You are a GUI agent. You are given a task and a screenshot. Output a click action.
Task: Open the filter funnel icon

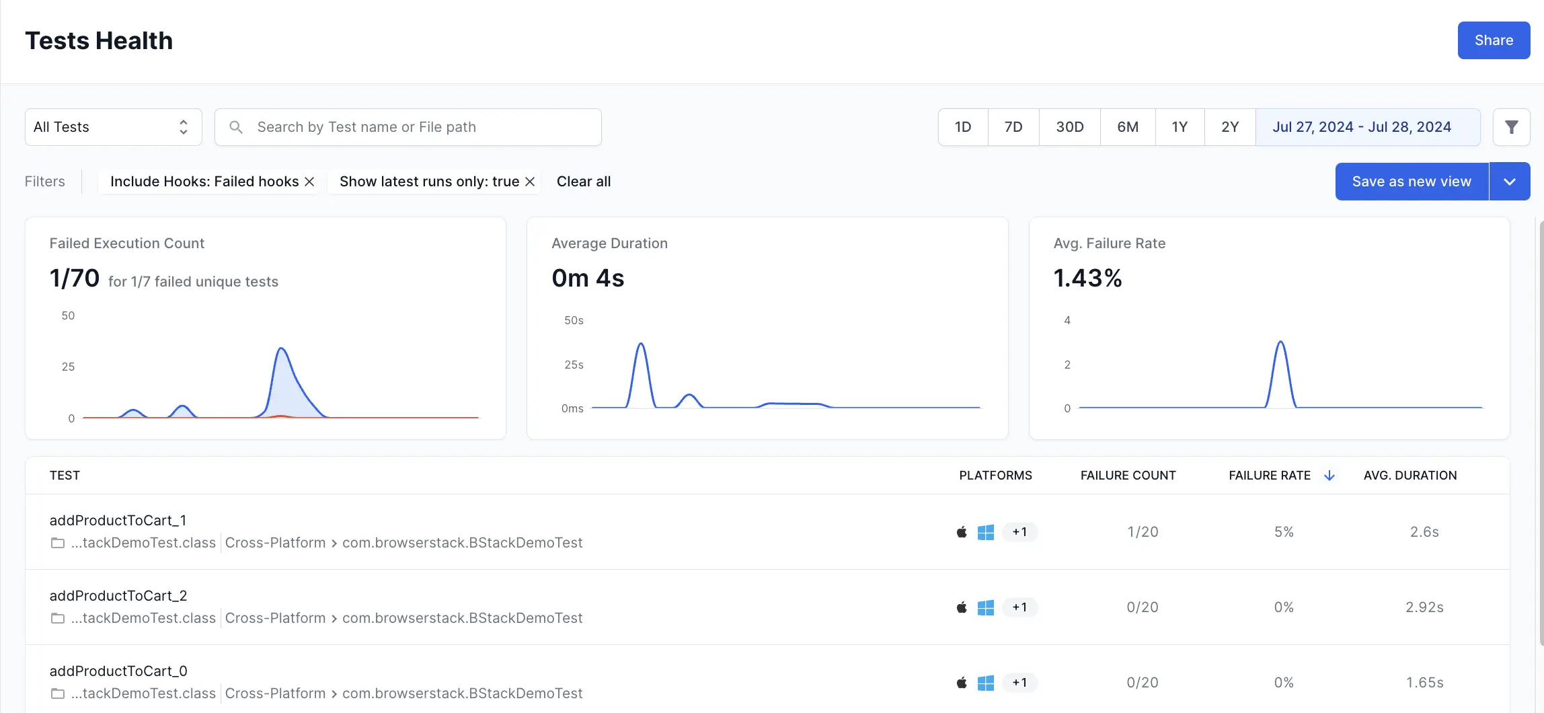tap(1511, 127)
